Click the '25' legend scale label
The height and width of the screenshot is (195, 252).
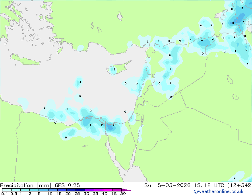click(77, 193)
